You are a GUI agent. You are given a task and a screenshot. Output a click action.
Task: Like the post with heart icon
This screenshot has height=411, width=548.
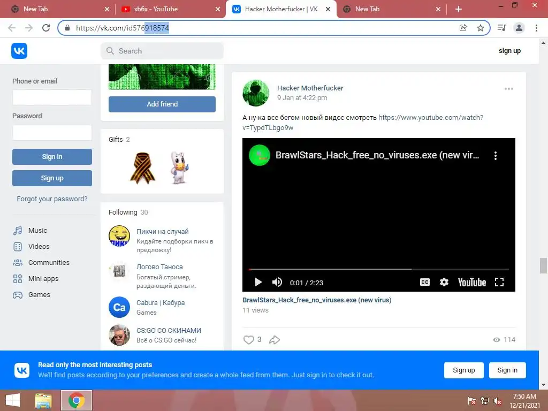pos(248,340)
